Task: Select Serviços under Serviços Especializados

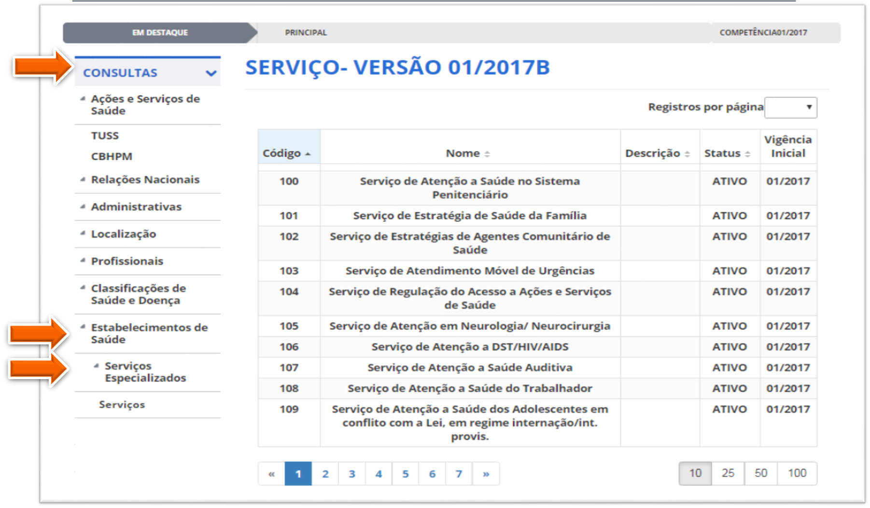Action: [x=122, y=405]
